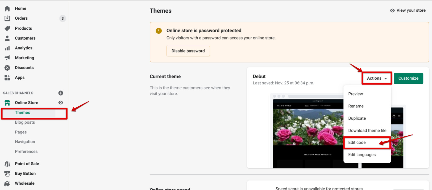Open the Themes sidebar item
The width and height of the screenshot is (432, 190).
coord(23,113)
